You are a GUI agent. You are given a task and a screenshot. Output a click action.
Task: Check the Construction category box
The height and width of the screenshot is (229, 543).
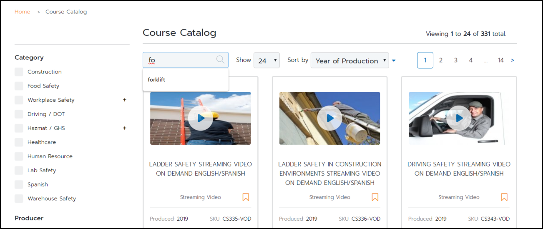tap(19, 72)
